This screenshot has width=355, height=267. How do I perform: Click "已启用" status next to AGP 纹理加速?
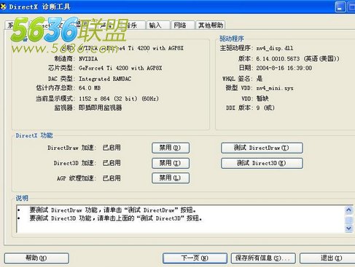[112, 178]
